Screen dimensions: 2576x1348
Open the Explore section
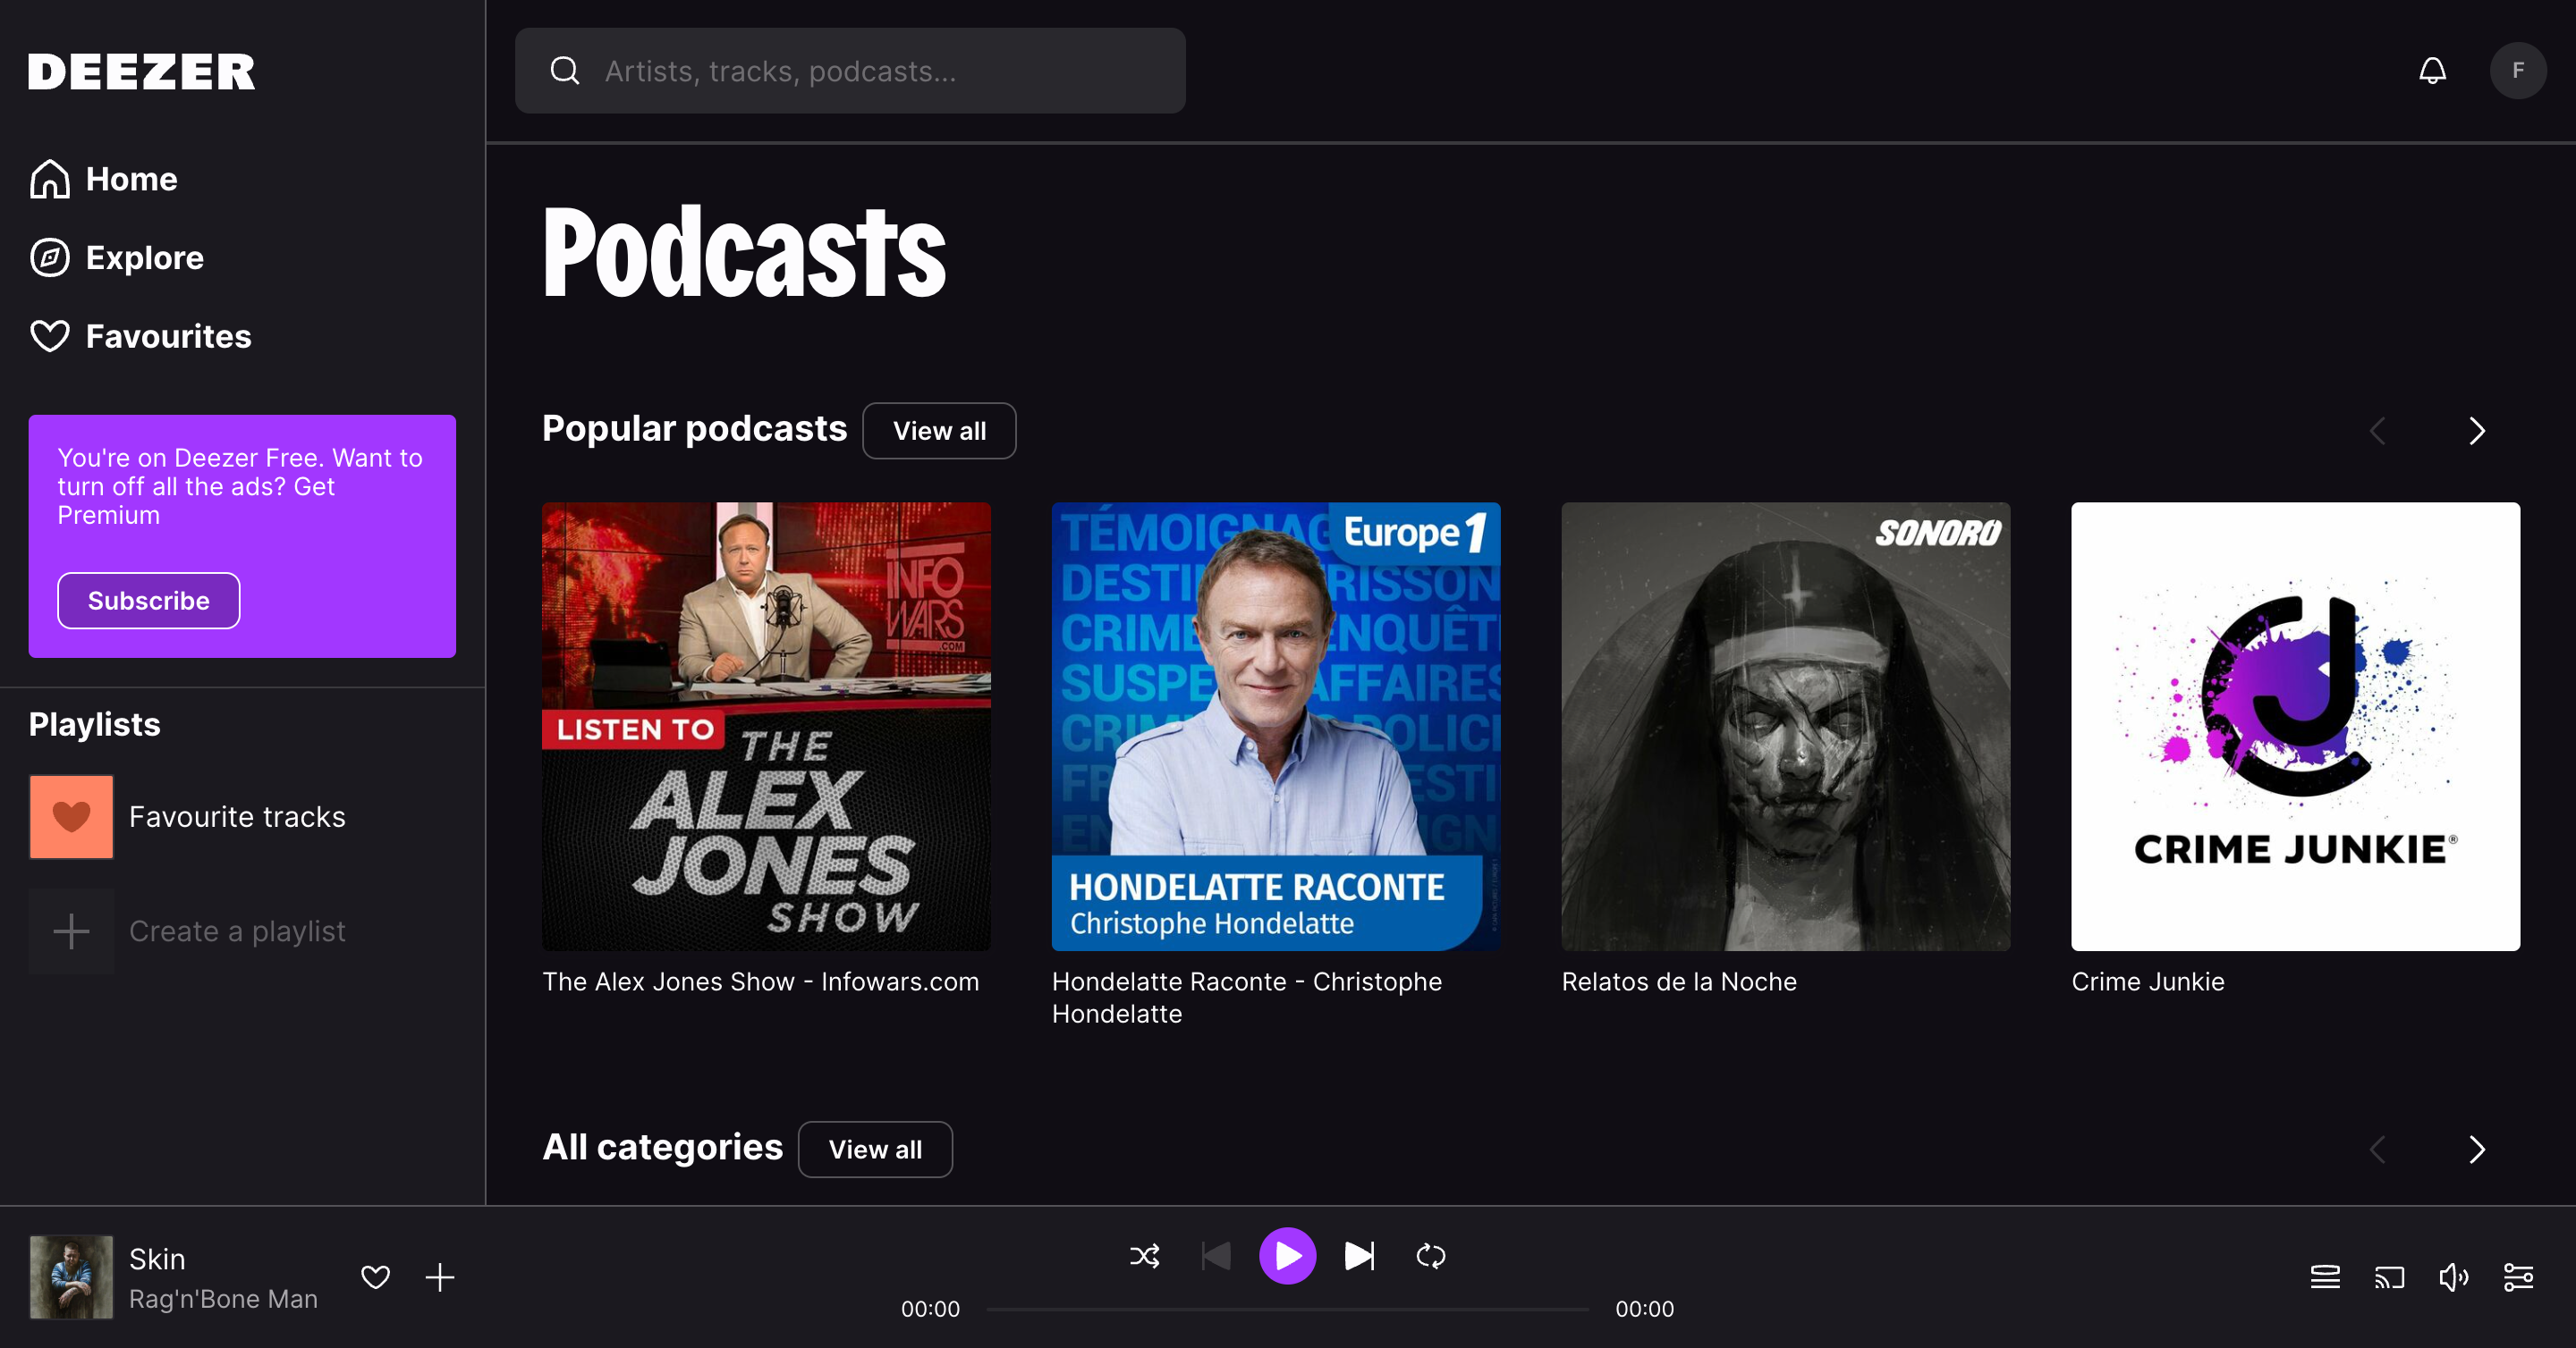[x=143, y=257]
